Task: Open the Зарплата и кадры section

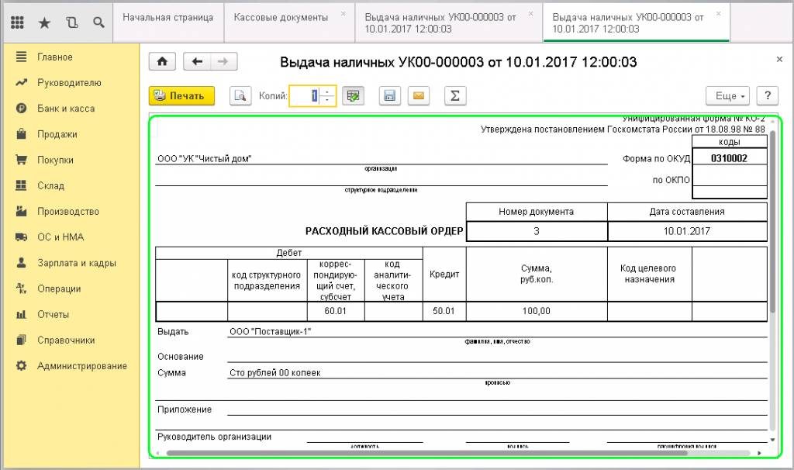Action: pyautogui.click(x=77, y=263)
